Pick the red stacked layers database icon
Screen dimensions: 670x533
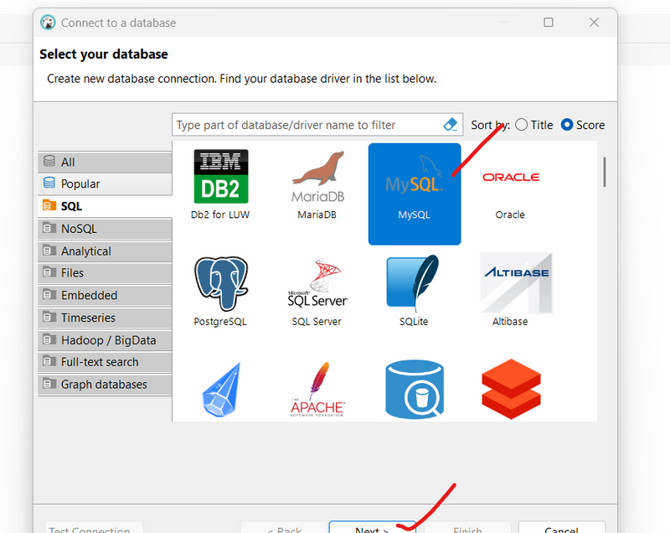(511, 389)
